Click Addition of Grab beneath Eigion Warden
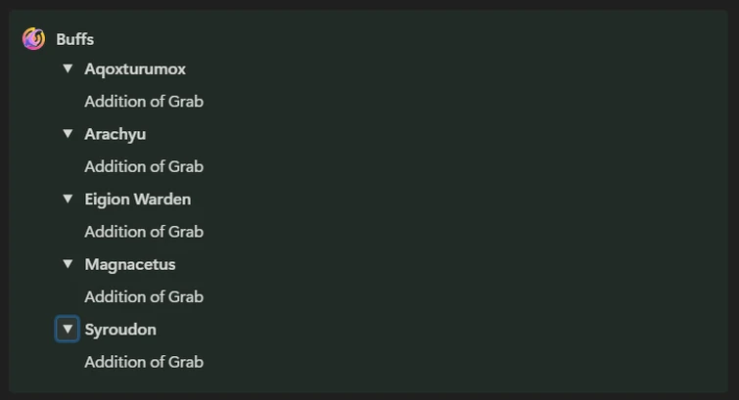739x400 pixels. tap(143, 232)
